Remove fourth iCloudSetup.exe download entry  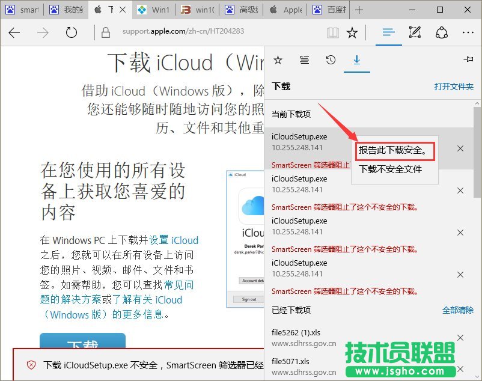(460, 275)
